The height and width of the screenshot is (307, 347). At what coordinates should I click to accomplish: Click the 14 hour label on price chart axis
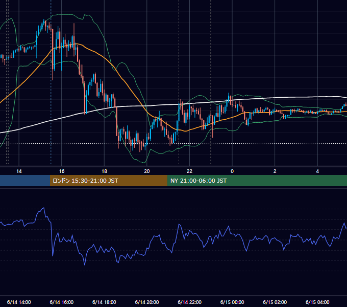pos(19,171)
